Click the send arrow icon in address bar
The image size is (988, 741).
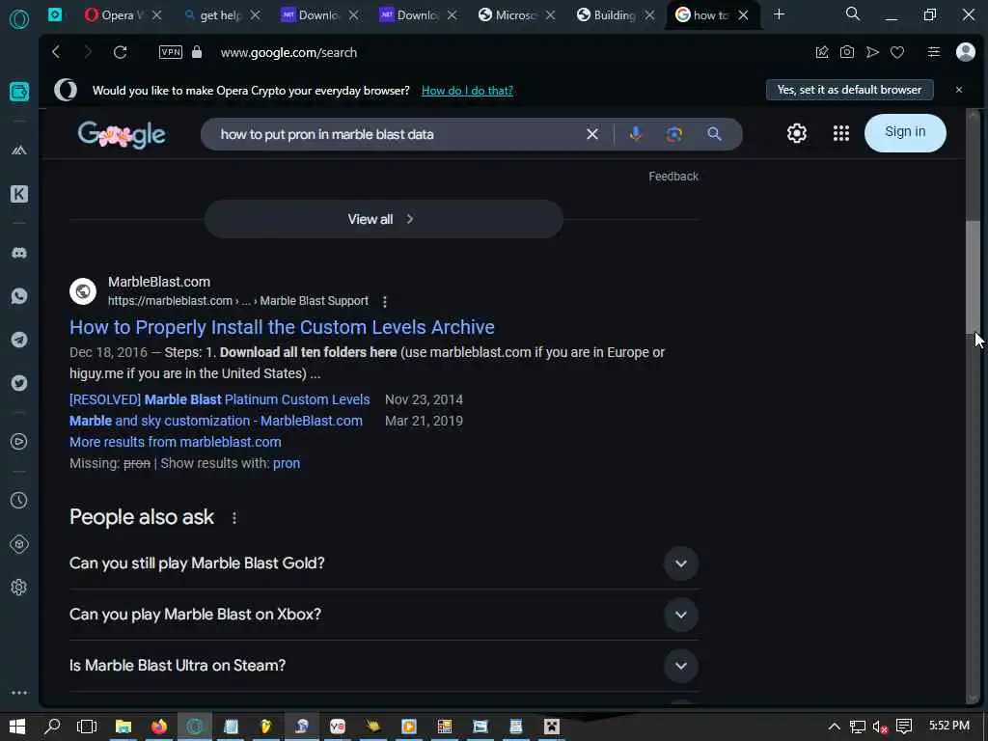click(x=872, y=52)
